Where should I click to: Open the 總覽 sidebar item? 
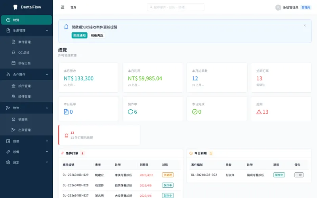pyautogui.click(x=26, y=20)
